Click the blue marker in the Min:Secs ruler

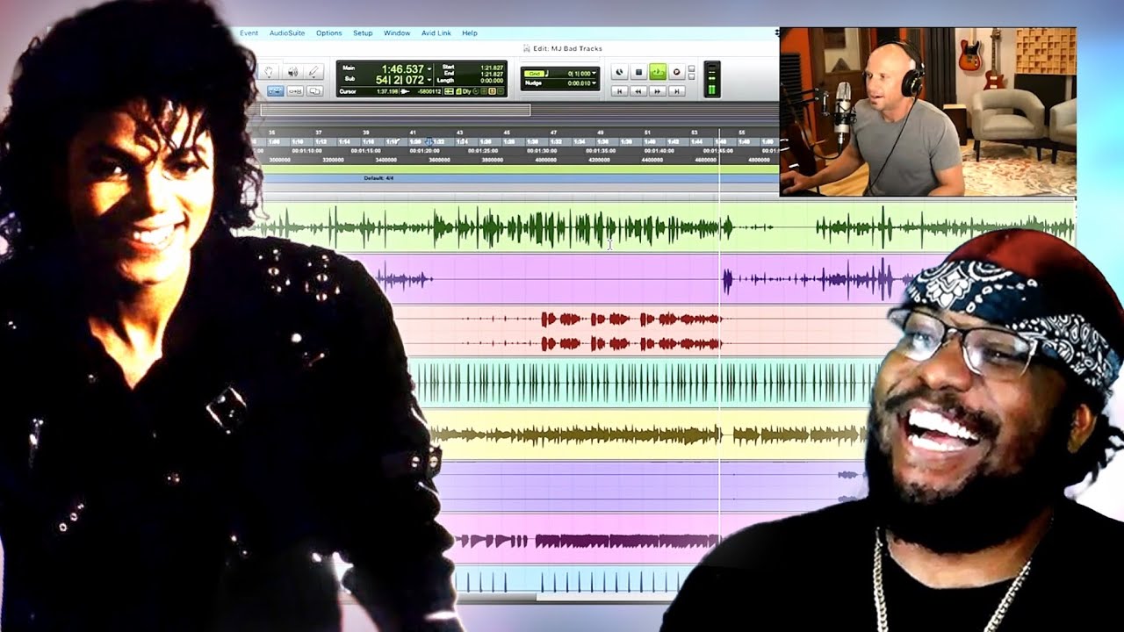(x=429, y=141)
